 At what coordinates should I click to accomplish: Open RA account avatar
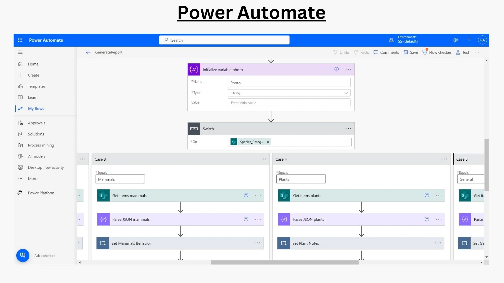click(x=482, y=40)
